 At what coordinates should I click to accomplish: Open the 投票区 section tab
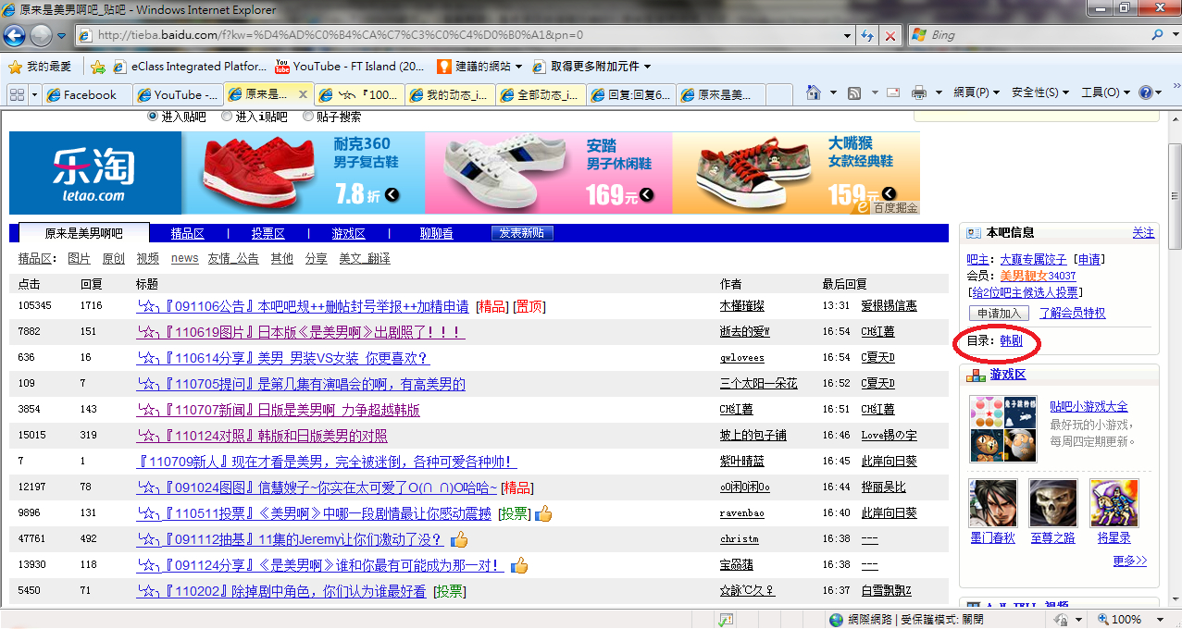(268, 234)
